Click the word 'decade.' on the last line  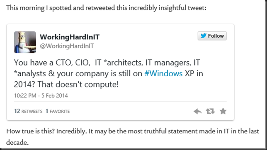pos(17,143)
